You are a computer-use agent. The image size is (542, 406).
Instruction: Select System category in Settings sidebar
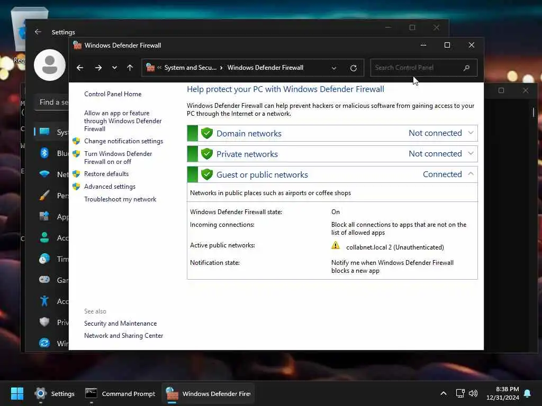point(52,132)
